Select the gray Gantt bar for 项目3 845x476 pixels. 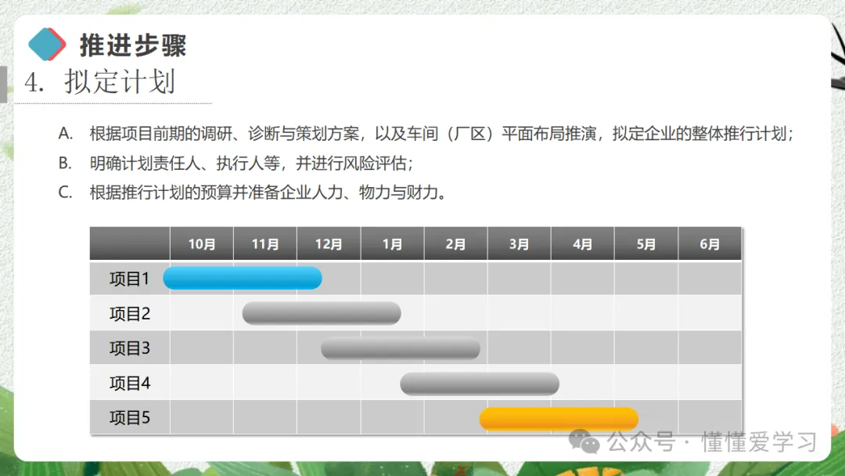[x=401, y=348]
